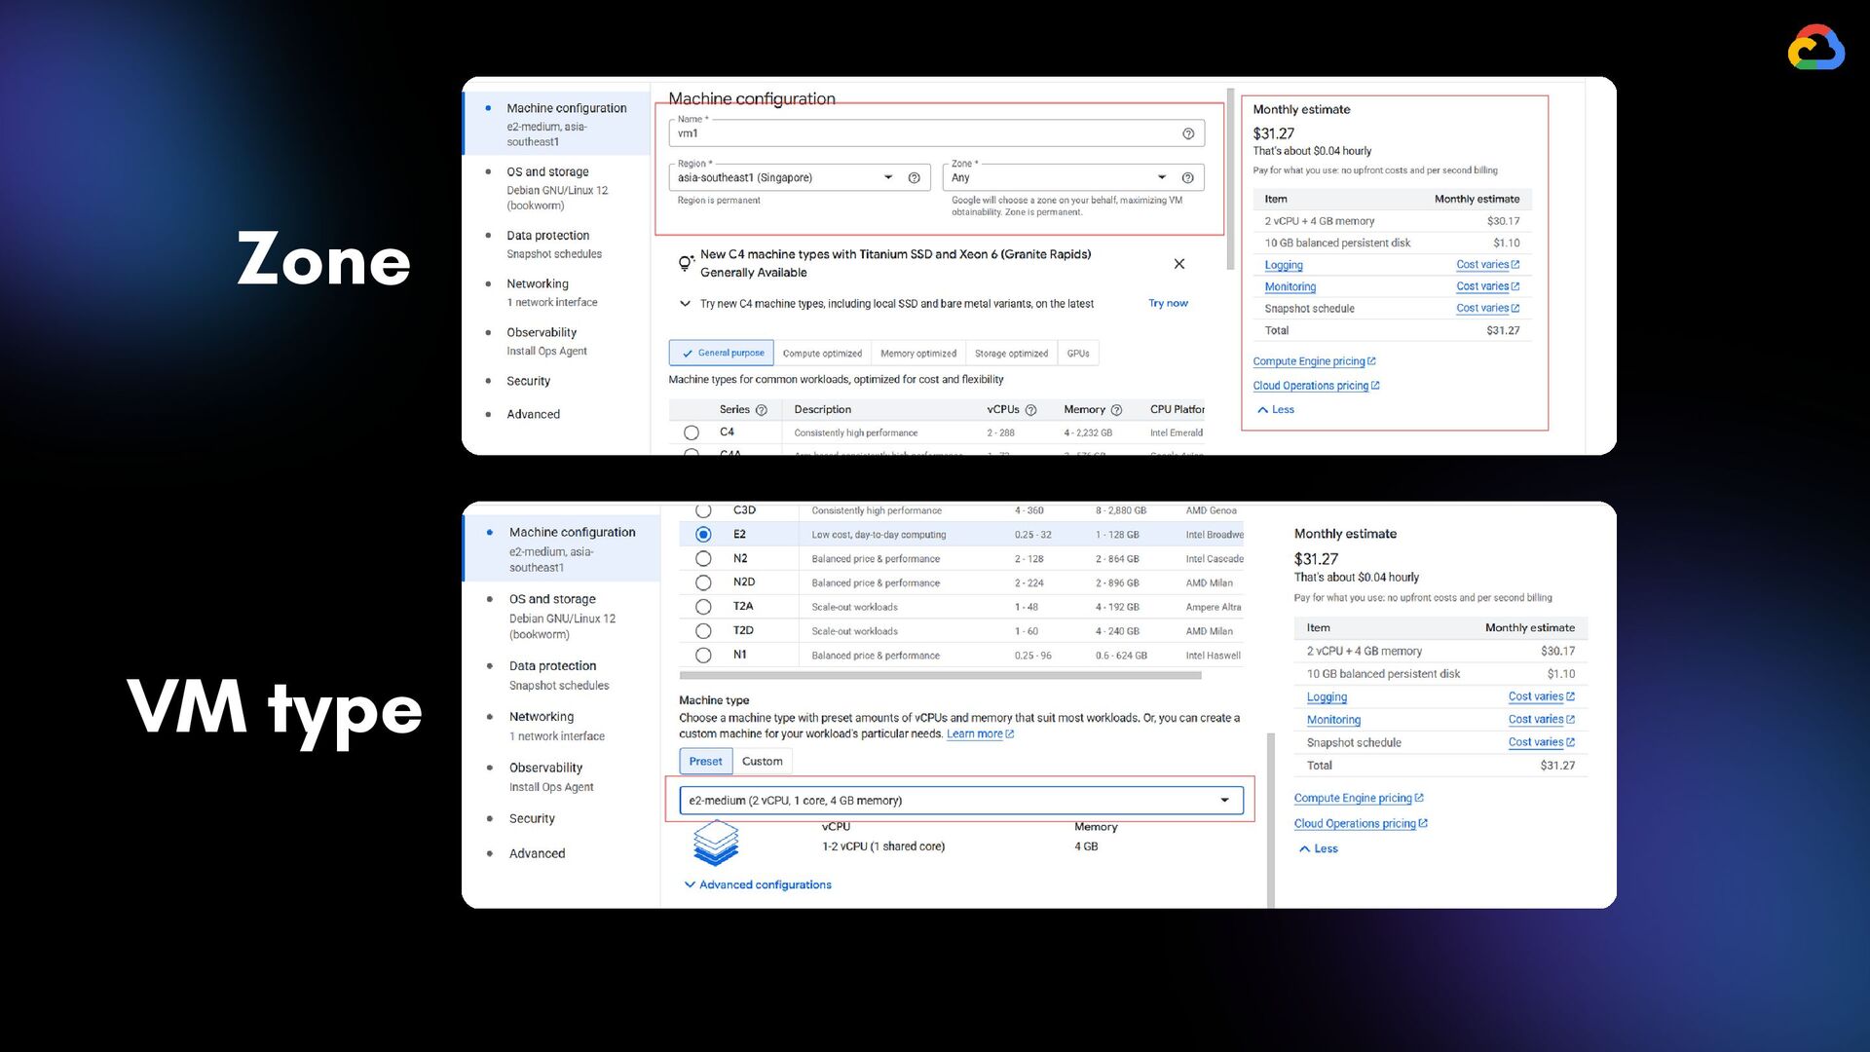Click the lightbulb icon in C4 announcement
1870x1052 pixels.
click(x=686, y=263)
